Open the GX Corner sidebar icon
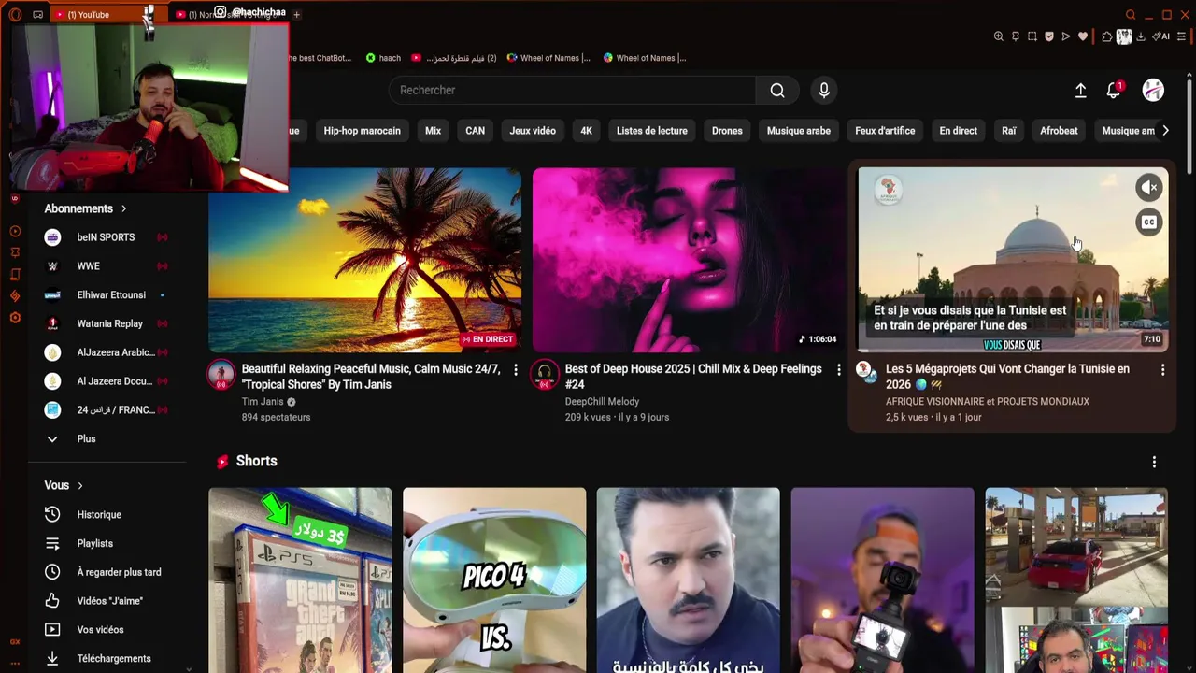1196x673 pixels. coord(15,642)
